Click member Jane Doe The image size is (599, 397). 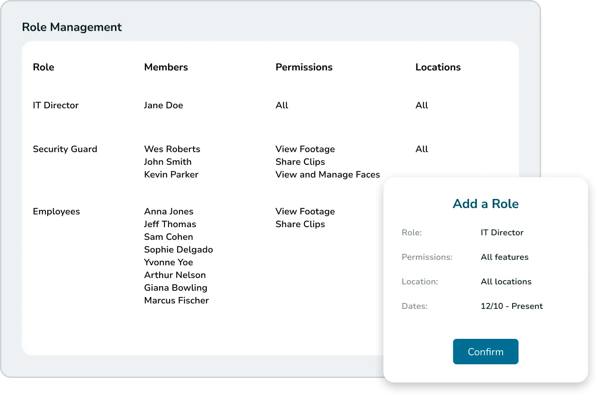pyautogui.click(x=164, y=105)
